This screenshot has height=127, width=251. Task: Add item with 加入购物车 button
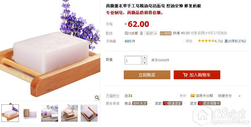197,75
